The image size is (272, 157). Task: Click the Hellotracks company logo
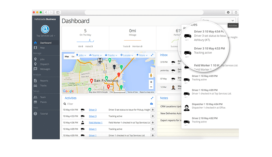[x=45, y=29]
